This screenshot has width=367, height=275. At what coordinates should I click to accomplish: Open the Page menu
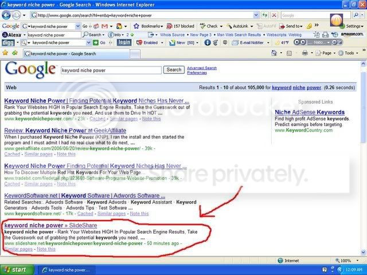(x=326, y=53)
